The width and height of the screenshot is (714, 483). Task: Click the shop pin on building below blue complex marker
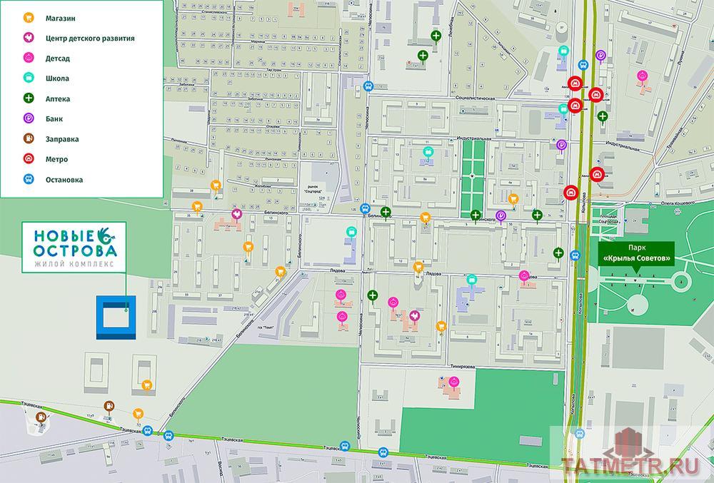click(146, 386)
